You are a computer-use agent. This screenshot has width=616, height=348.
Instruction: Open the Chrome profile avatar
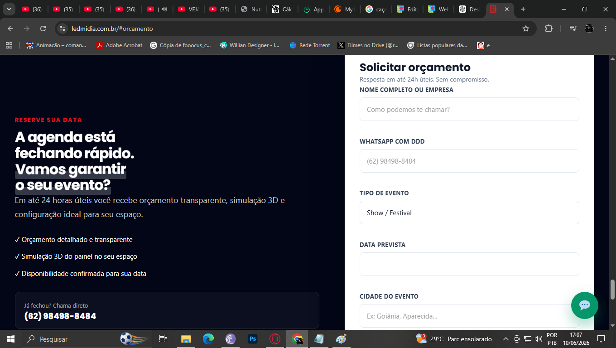(x=589, y=29)
